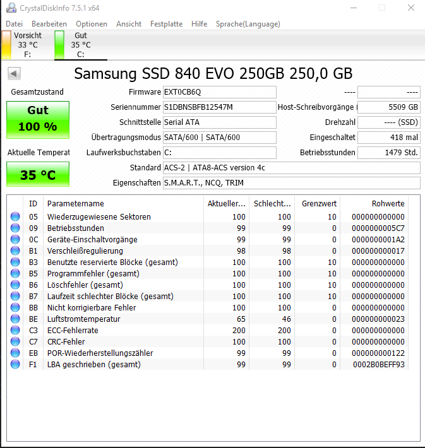Open the Festplatte menu

tap(167, 24)
